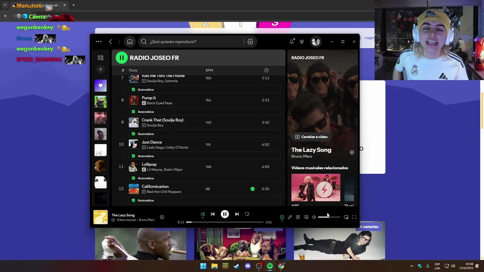This screenshot has width=484, height=272.
Task: Close the current browser tab
Action: (x=64, y=5)
